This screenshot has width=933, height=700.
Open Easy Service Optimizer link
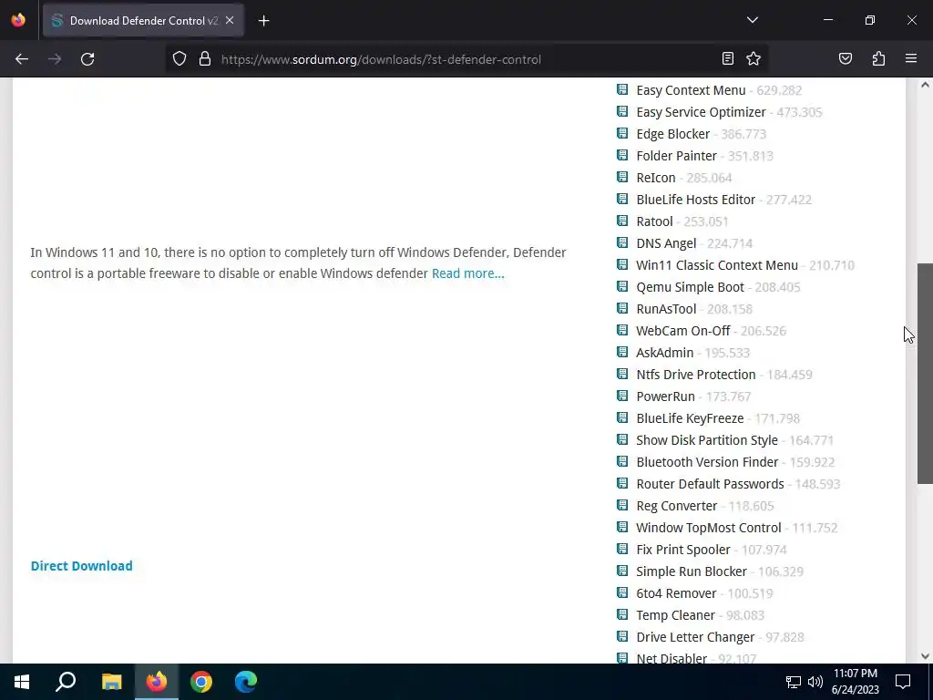[701, 112]
